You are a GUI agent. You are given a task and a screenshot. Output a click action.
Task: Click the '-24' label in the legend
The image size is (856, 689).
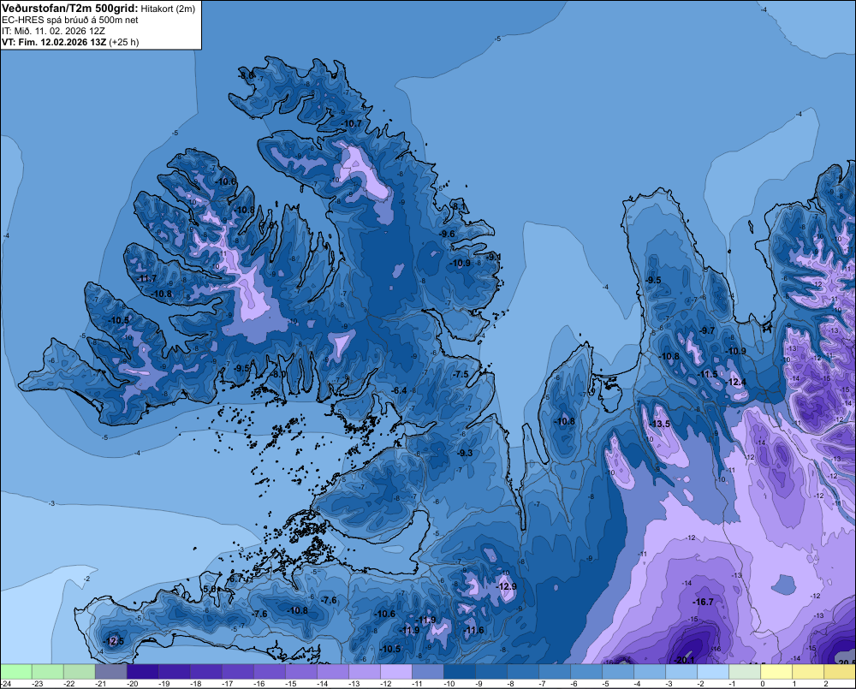coord(6,684)
